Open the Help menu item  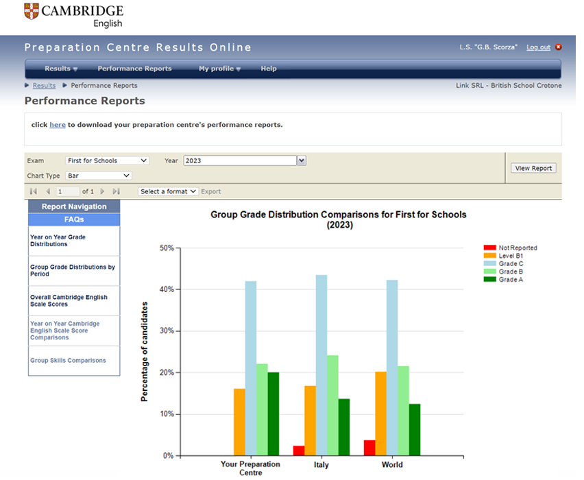[269, 69]
